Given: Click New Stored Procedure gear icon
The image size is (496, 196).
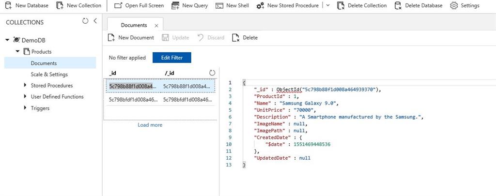Looking at the screenshot, I should [260, 6].
